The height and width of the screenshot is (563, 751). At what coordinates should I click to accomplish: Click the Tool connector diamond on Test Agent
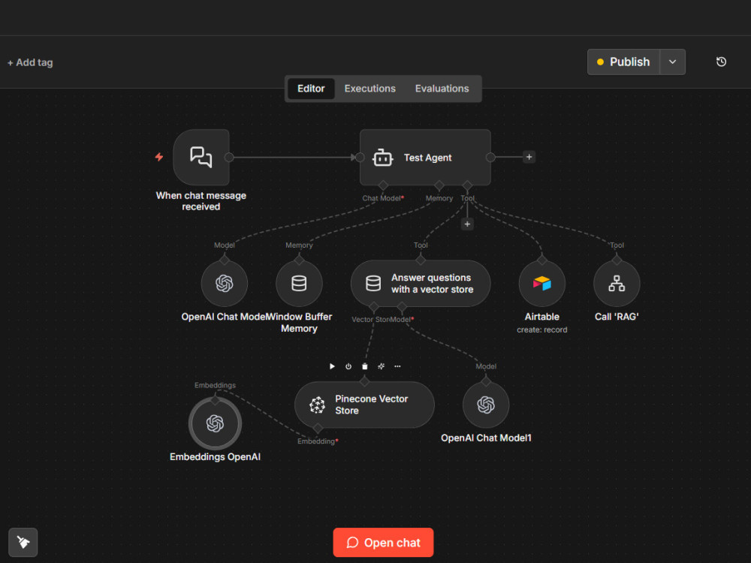click(467, 185)
